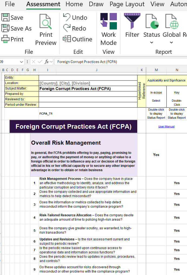This screenshot has height=275, width=187.
Task: Click the Print icon in the File group
Action: click(5, 39)
